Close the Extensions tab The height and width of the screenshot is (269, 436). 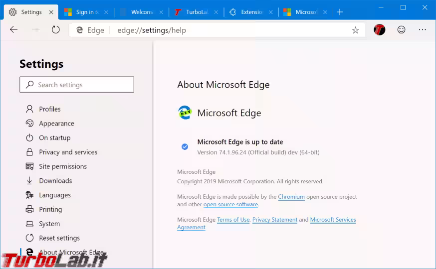(271, 12)
